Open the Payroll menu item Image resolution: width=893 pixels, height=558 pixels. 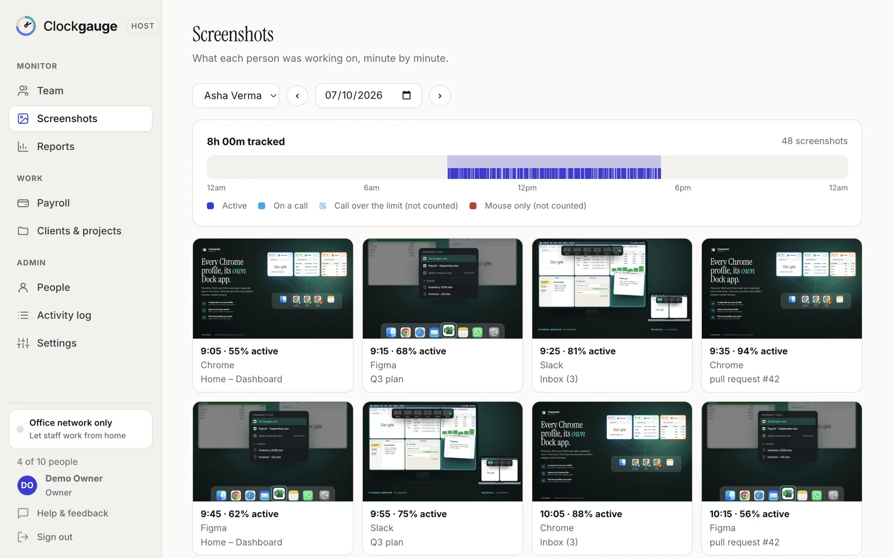[80, 203]
